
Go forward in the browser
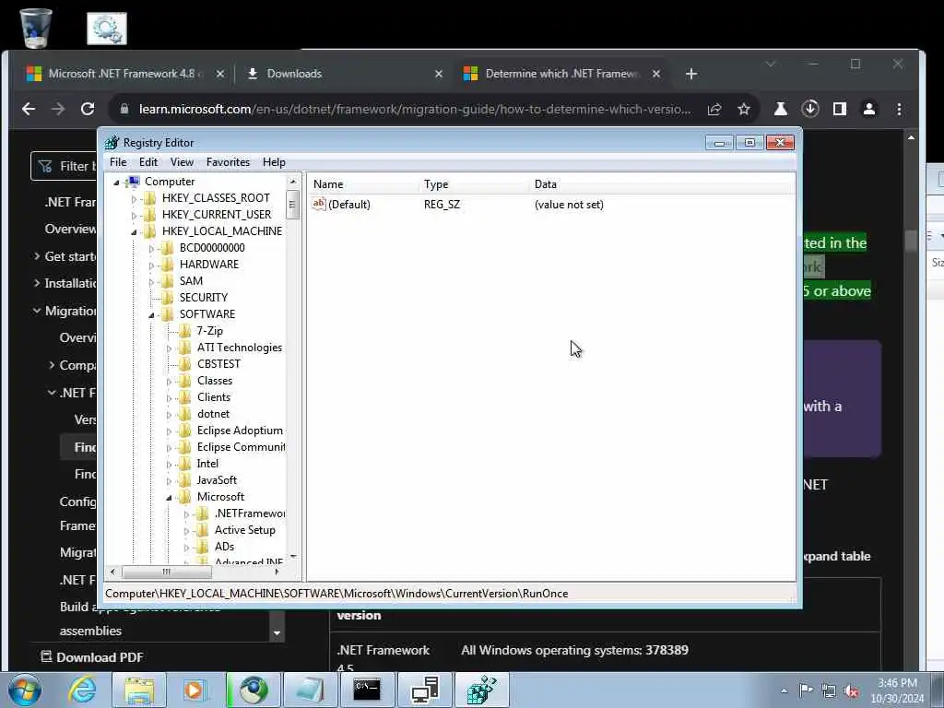click(58, 109)
